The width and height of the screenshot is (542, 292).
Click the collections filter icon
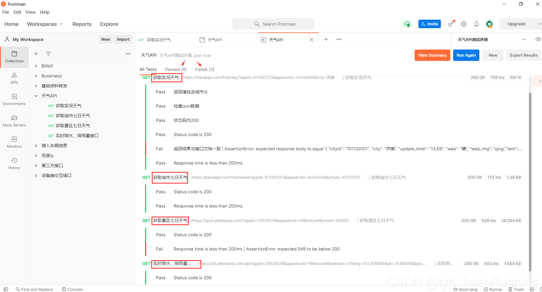(48, 54)
